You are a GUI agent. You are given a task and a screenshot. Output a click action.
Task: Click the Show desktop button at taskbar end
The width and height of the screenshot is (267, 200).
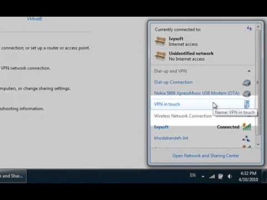coord(265,176)
